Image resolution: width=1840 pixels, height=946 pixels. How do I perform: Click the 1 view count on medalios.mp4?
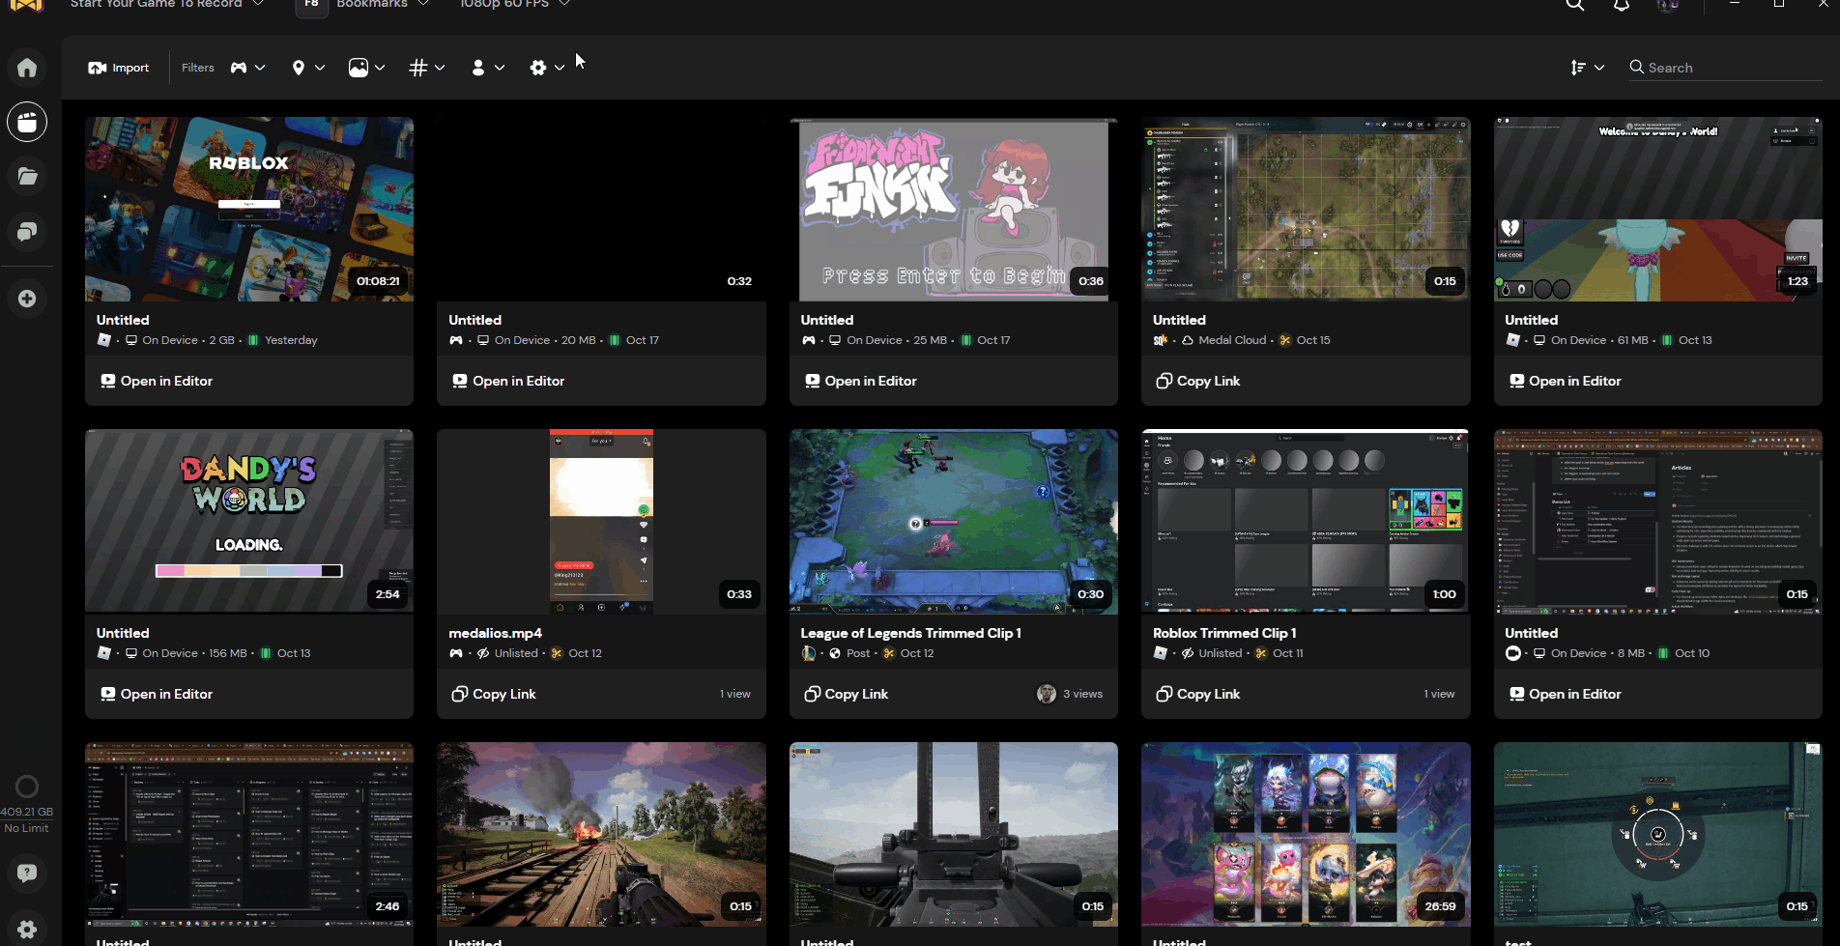click(735, 694)
